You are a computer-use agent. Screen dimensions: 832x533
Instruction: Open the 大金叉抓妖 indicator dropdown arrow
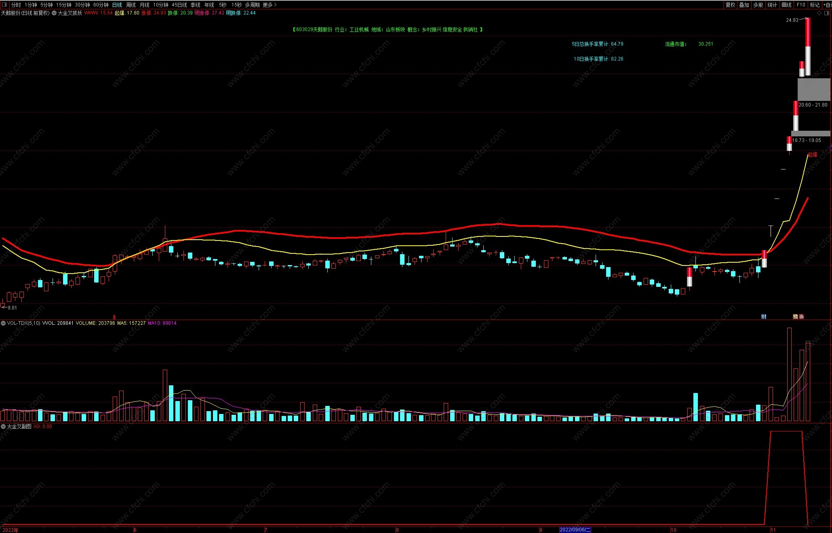[54, 13]
